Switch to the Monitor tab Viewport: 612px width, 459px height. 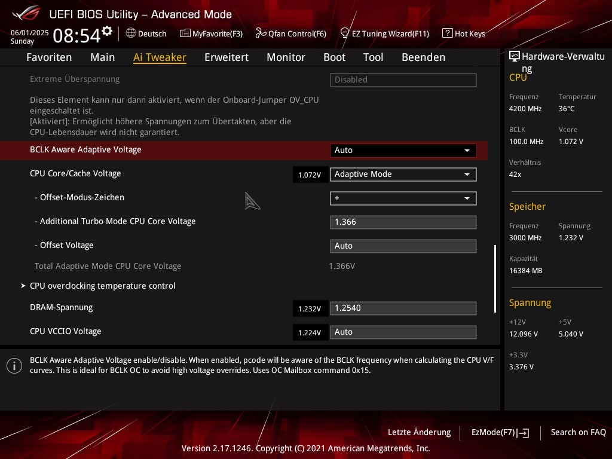pyautogui.click(x=286, y=57)
